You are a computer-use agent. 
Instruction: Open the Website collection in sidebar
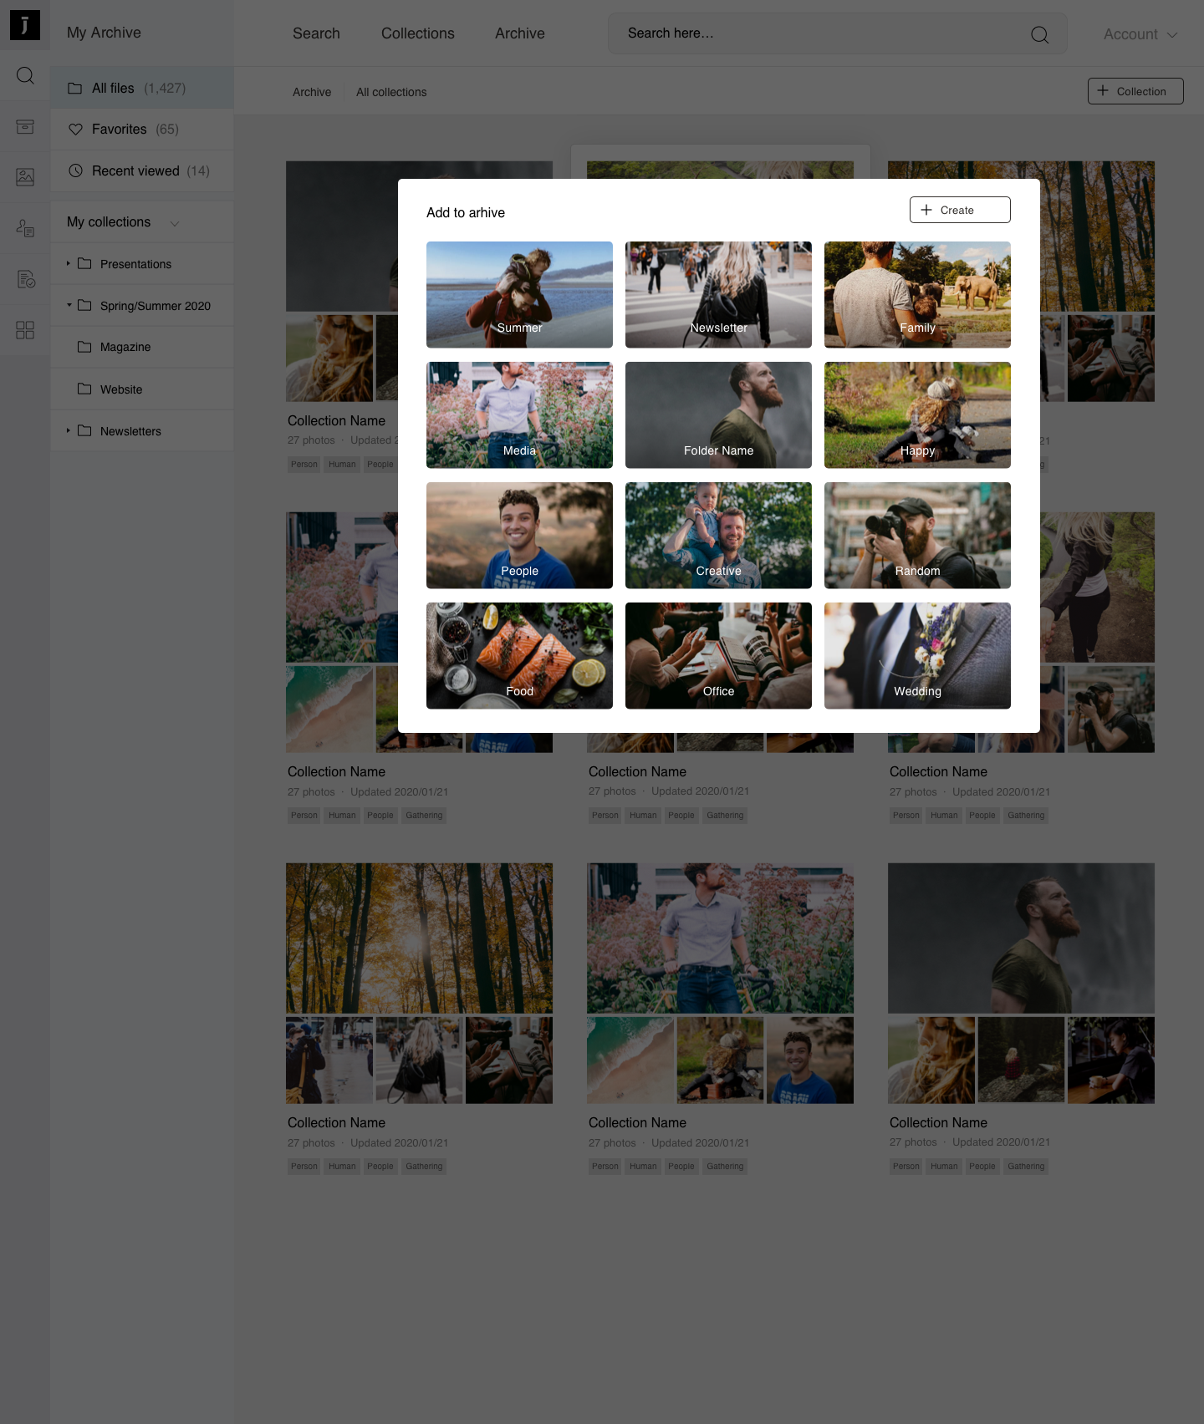(x=142, y=389)
